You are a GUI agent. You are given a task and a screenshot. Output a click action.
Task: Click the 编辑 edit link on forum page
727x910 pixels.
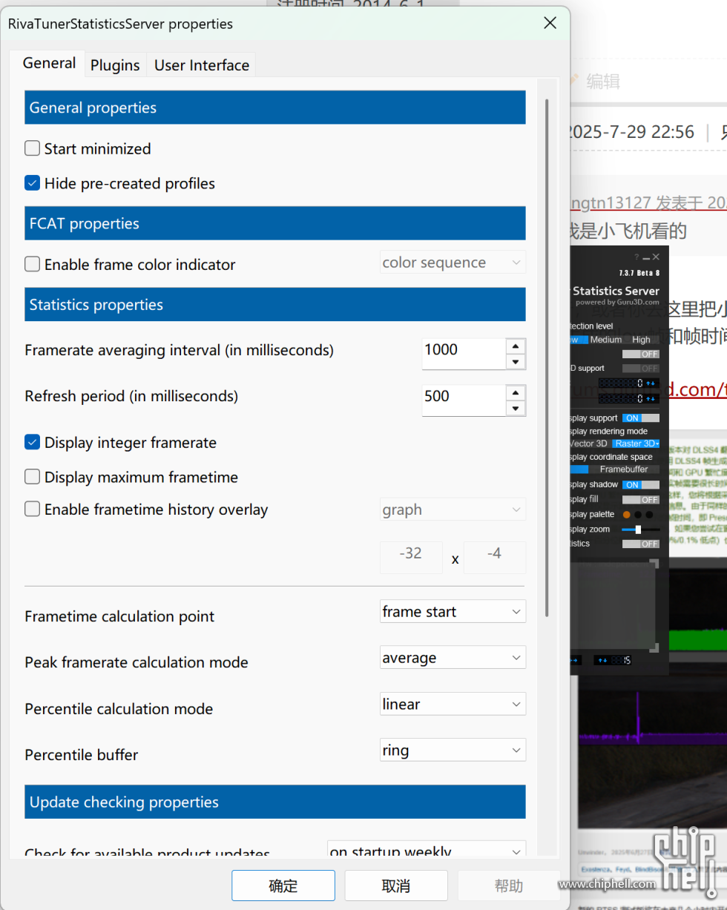point(602,81)
